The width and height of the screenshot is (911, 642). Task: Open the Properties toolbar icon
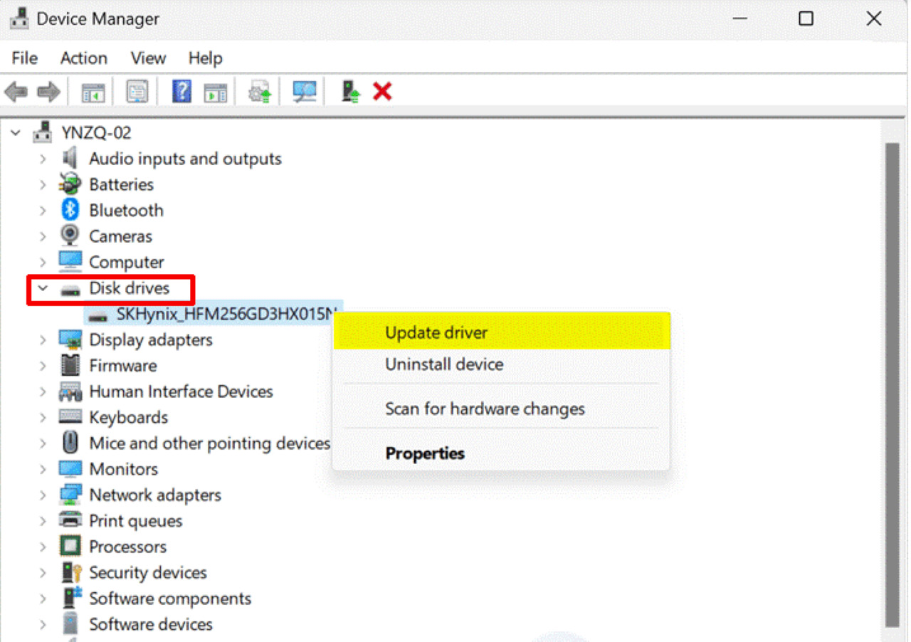137,92
